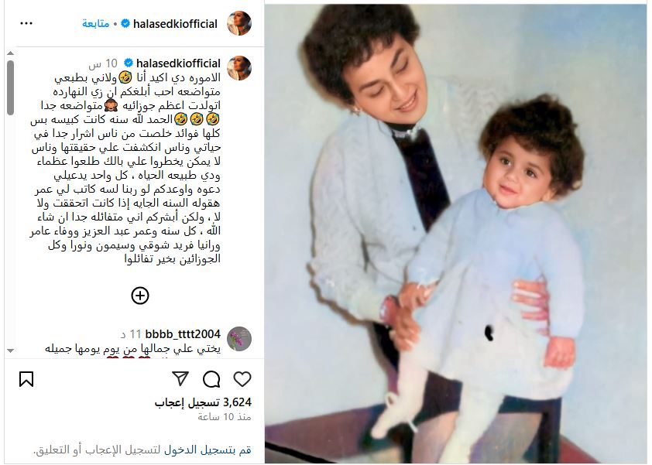Viewport: 652px width, 465px height.
Task: Open the three-dots more options menu
Action: point(26,23)
